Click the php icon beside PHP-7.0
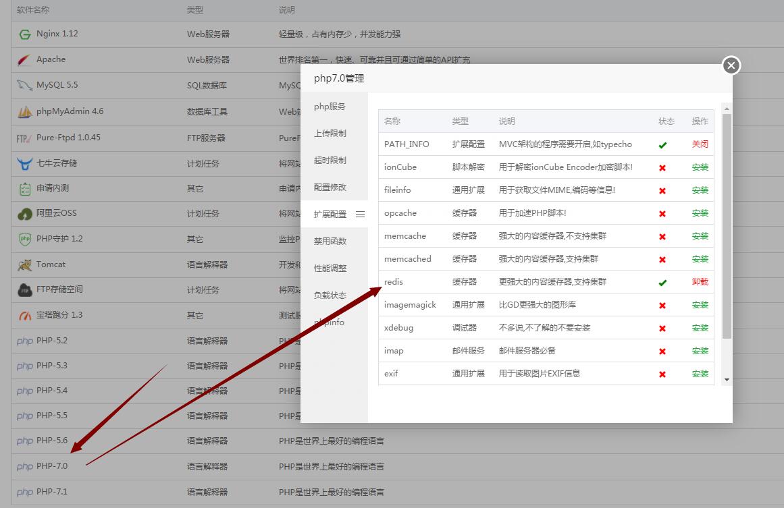This screenshot has height=508, width=784. (x=24, y=467)
